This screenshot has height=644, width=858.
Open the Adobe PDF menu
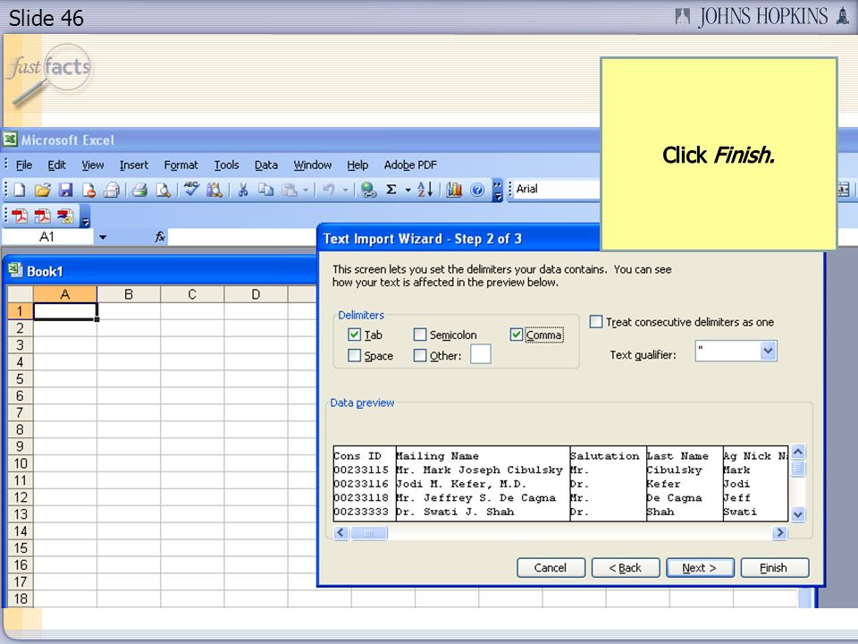410,165
